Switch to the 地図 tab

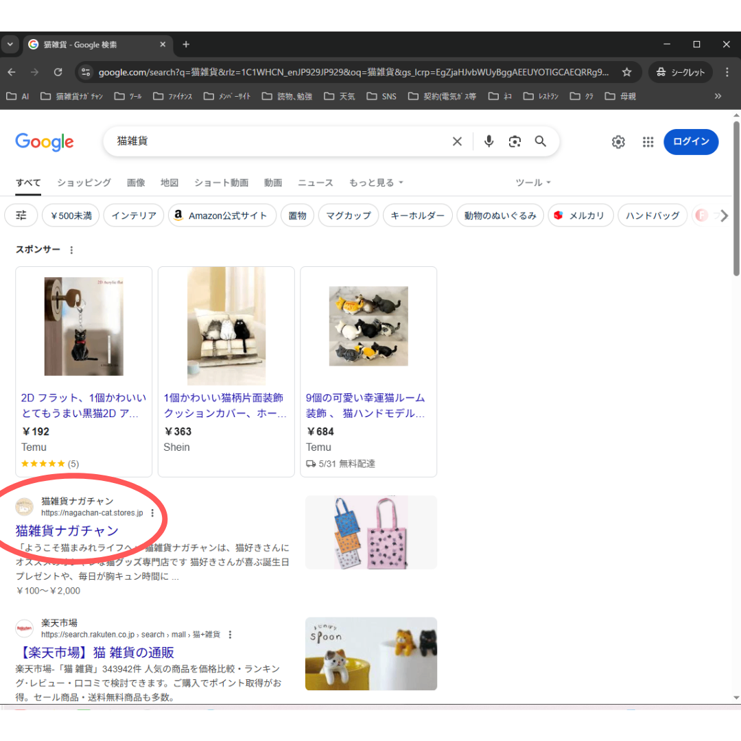[x=169, y=183]
